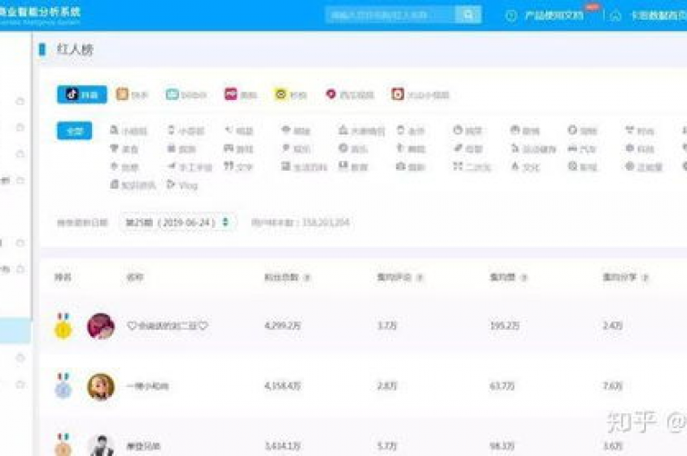Open the period date dropdown (2019-06-24)
The width and height of the screenshot is (687, 456).
coord(178,223)
